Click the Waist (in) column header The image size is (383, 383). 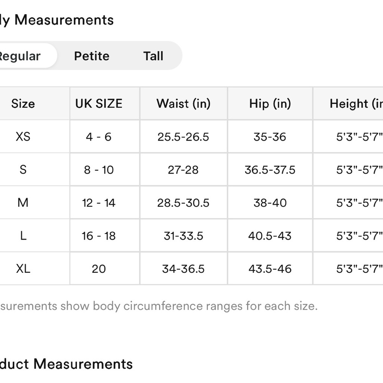pos(183,103)
